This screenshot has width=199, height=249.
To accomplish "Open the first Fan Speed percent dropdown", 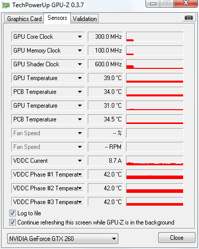I will (x=80, y=133).
